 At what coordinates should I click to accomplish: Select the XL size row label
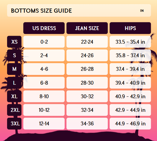click(14, 96)
